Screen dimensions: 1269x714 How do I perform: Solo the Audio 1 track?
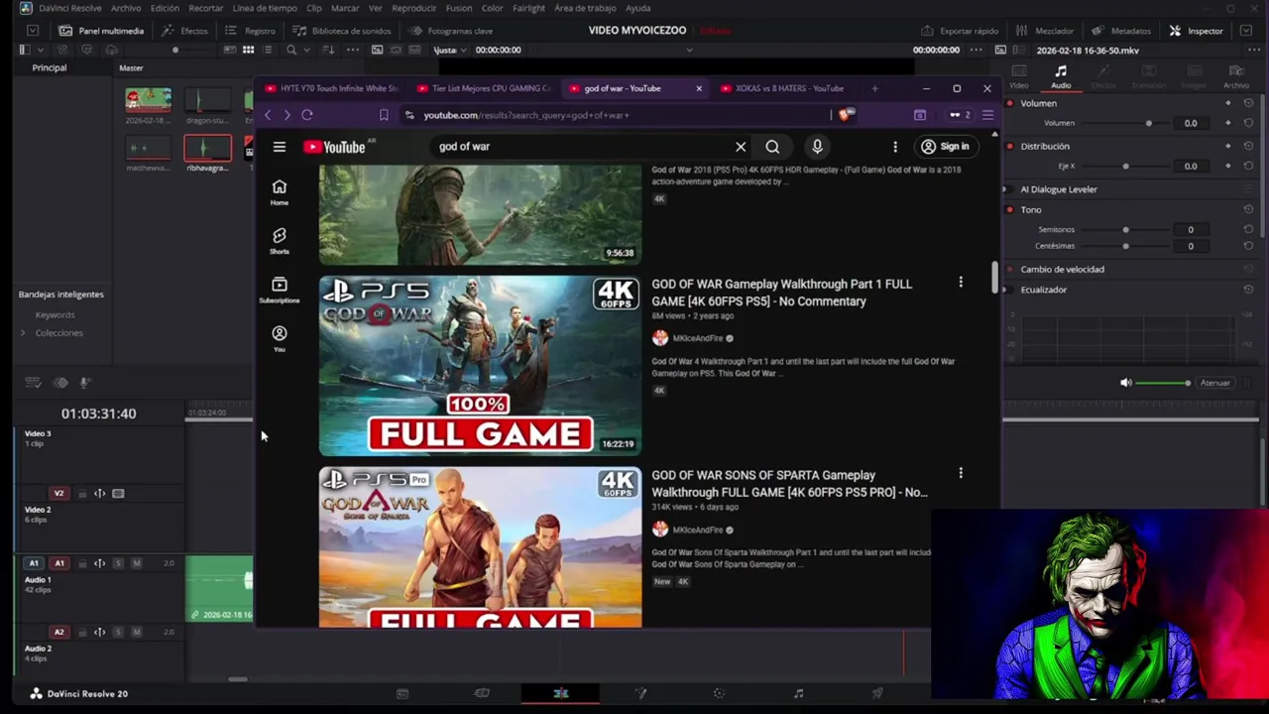coord(118,563)
